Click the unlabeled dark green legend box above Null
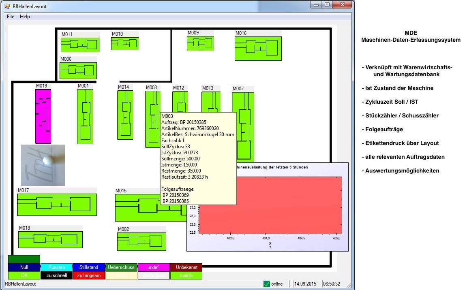 pos(24,259)
